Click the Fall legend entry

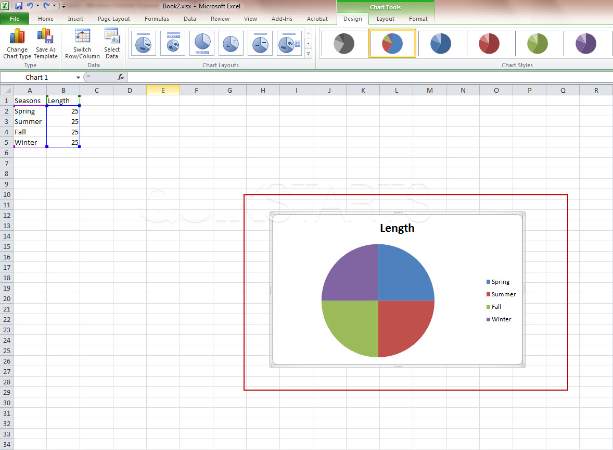coord(494,307)
